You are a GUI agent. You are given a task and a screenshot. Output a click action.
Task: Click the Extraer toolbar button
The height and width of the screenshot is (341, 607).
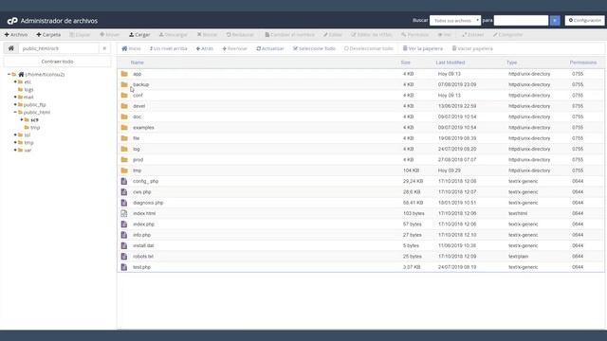point(472,34)
